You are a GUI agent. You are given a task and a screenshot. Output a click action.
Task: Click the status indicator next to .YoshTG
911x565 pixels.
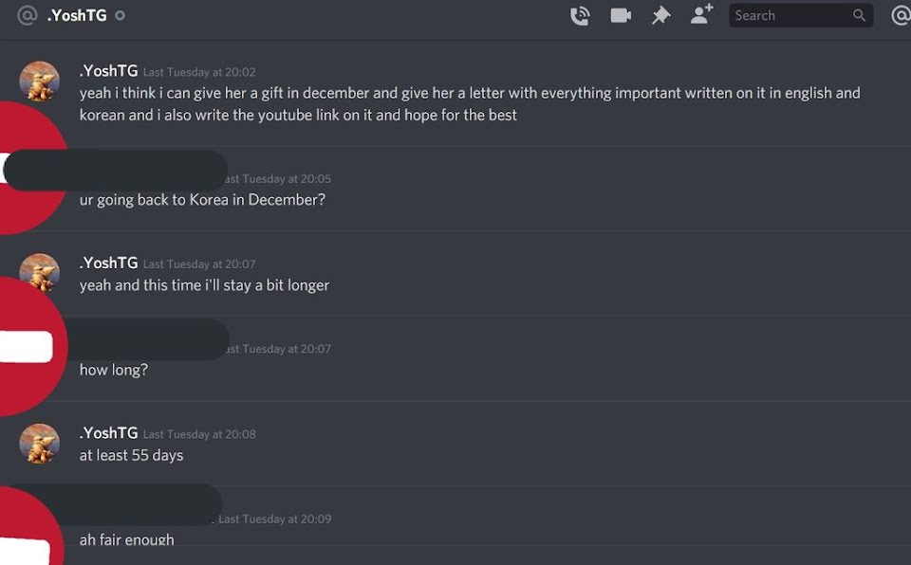(x=120, y=16)
